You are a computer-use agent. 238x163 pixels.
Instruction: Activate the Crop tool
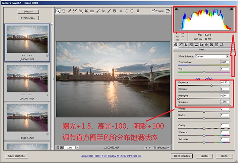(86, 11)
